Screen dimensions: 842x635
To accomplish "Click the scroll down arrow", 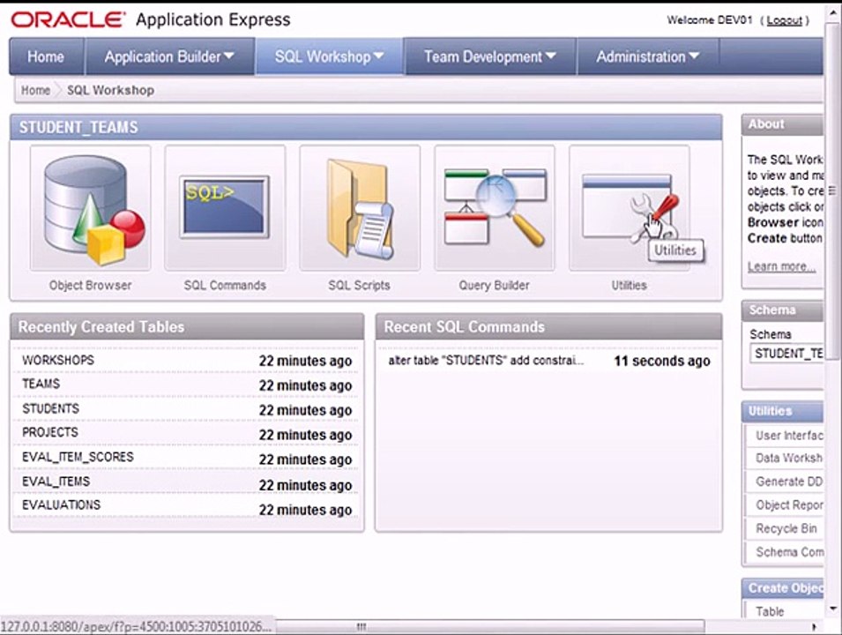I will pyautogui.click(x=832, y=609).
